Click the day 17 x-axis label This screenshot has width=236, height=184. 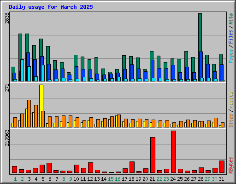pyautogui.click(x=124, y=179)
